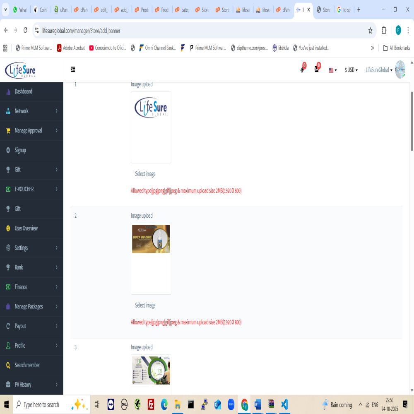Click the Gota de Oro banner thumbnail
This screenshot has height=414, width=414.
tap(151, 239)
